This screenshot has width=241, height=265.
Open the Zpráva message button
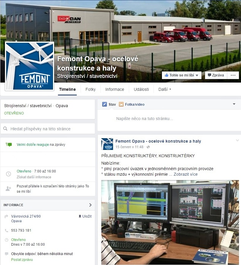215,75
